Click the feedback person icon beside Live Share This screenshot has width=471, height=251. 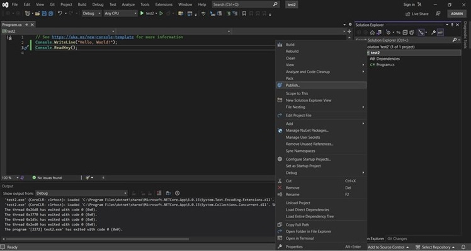coord(438,13)
